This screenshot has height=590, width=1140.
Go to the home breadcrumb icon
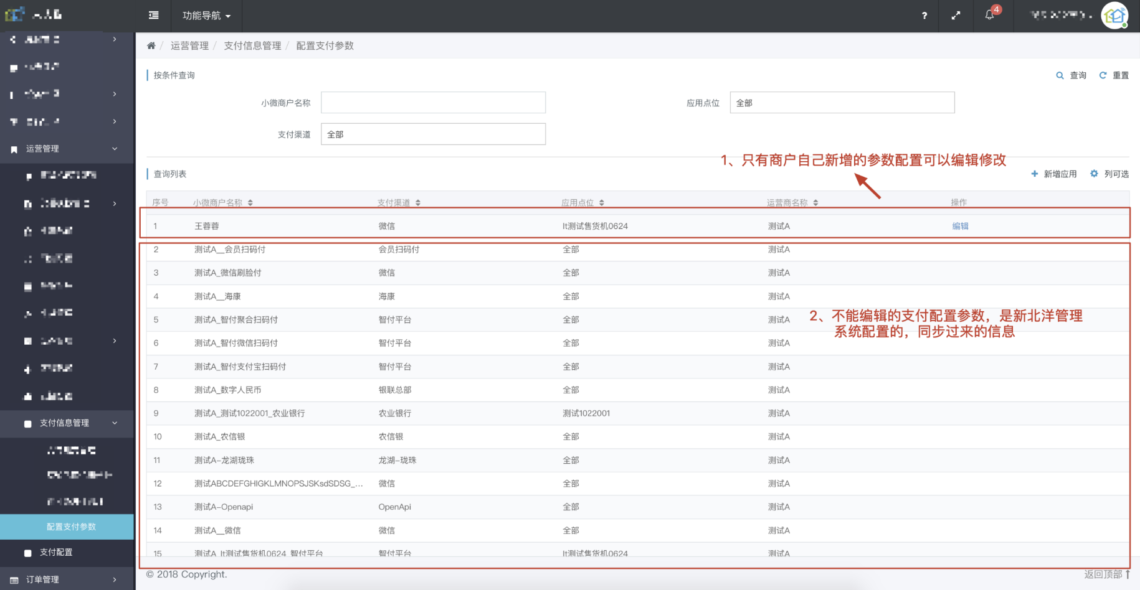[151, 45]
